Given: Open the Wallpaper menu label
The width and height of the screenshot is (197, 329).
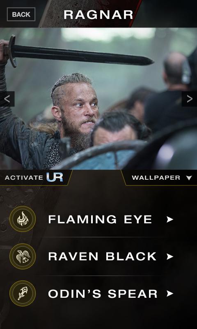Looking at the screenshot, I should (x=156, y=178).
